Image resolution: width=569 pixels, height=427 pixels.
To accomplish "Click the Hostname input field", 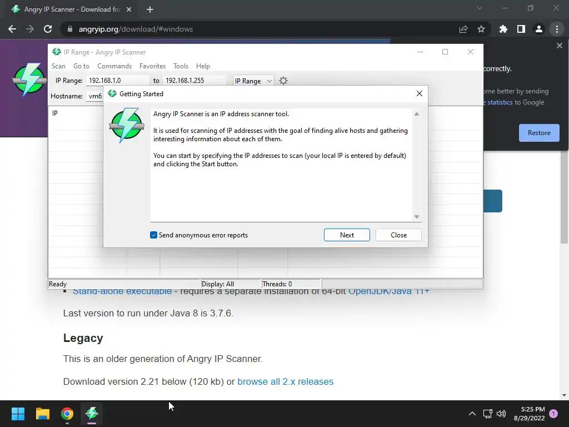I will [95, 96].
